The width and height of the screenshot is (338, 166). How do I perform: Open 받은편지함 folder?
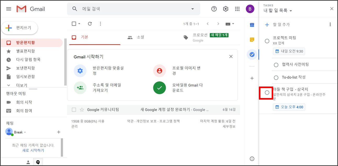[x=32, y=43]
